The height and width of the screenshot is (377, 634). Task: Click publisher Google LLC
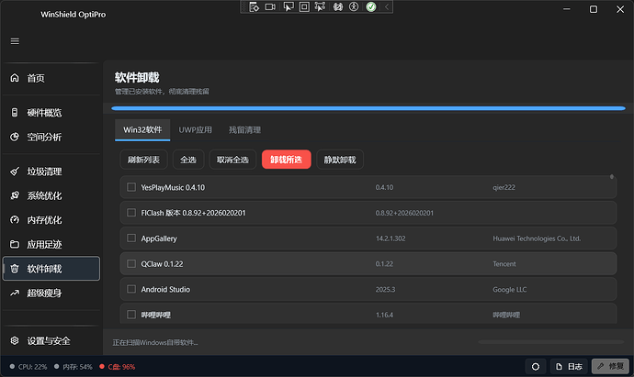click(509, 290)
